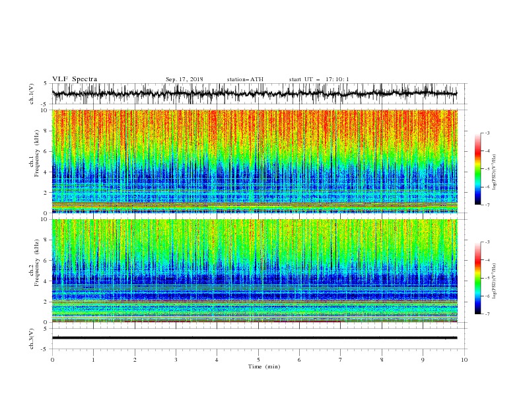Viewport: 523px width, 404px height.
Task: Click the "ch.3(V)" axis label
Action: 32,339
